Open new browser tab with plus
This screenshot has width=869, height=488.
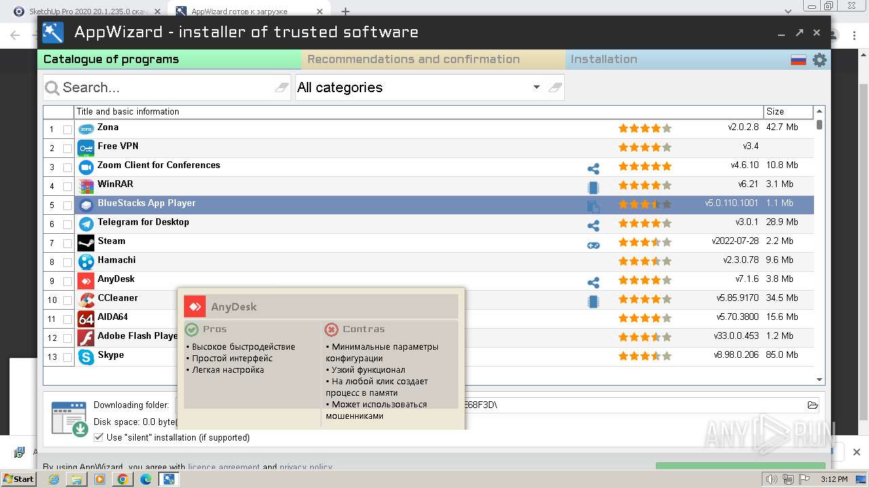click(346, 12)
